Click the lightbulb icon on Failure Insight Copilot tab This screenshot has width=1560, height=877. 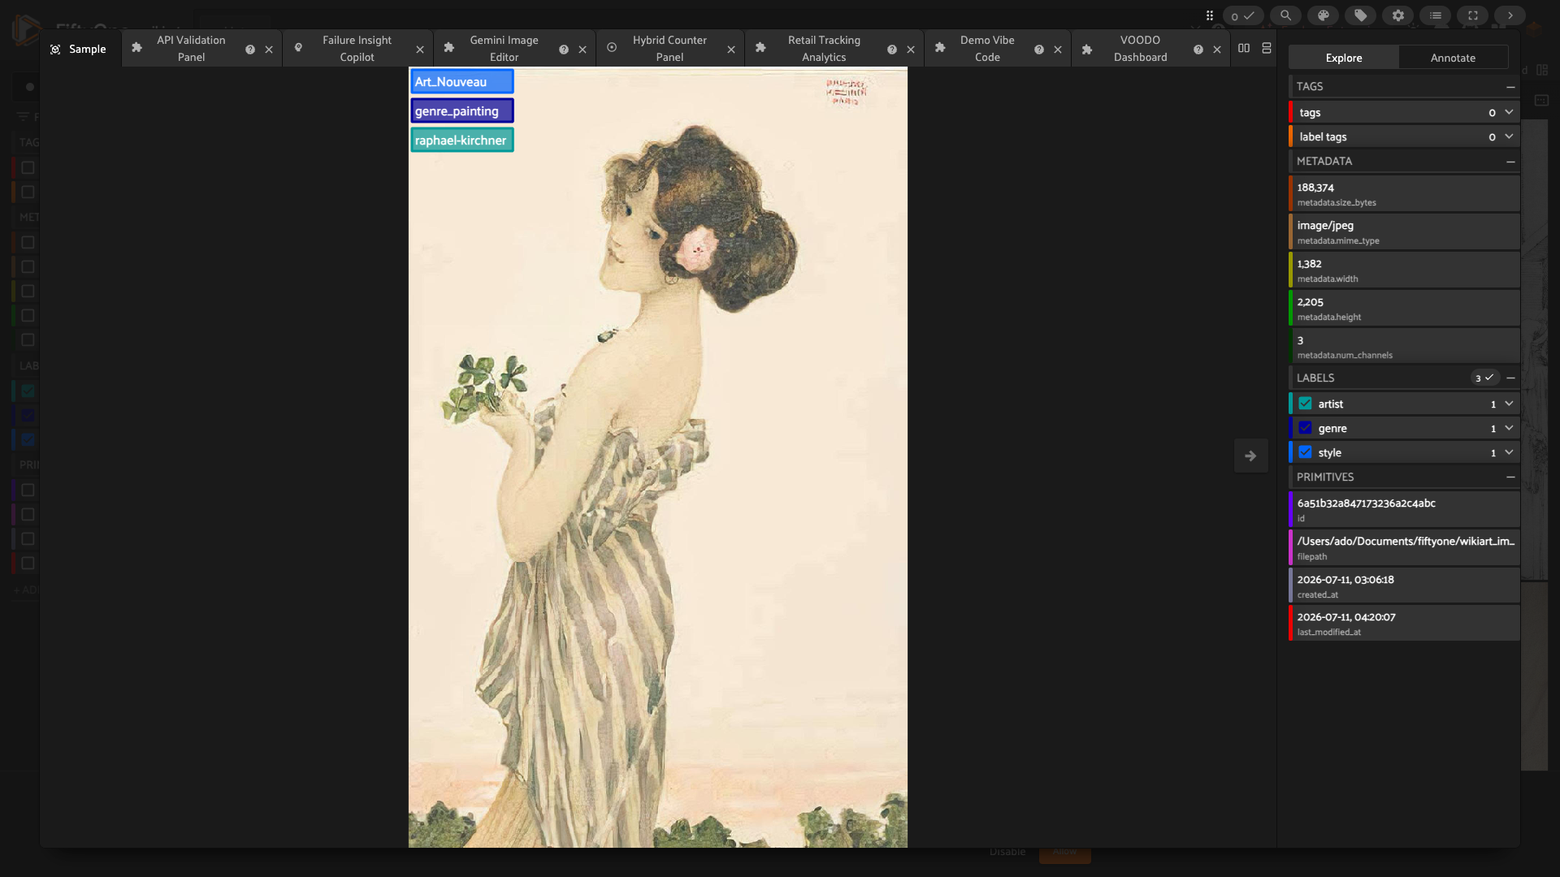click(x=298, y=48)
